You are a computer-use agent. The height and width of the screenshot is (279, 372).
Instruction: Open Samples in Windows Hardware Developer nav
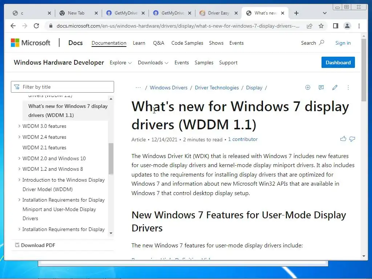pos(204,62)
